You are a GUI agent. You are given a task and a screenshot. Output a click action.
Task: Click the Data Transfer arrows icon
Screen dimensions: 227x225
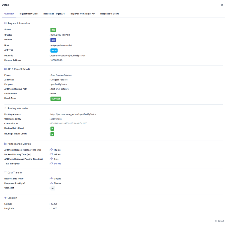[5, 173]
